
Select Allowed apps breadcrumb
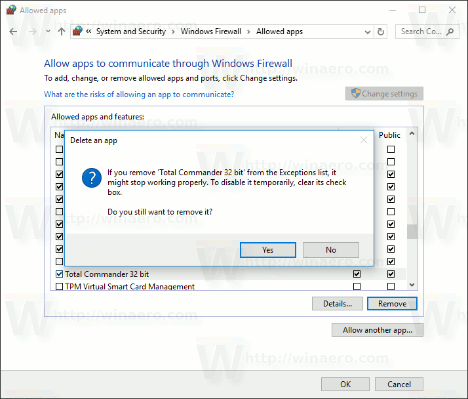279,31
